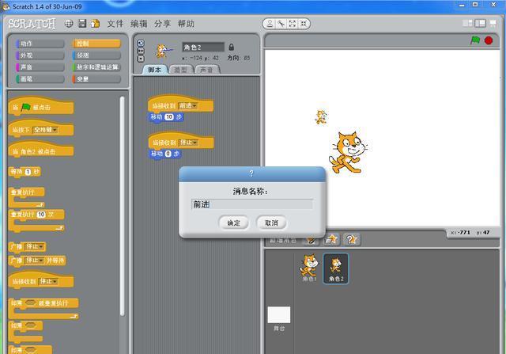Open 停止 dropdown in script's receive block
The width and height of the screenshot is (506, 354).
coord(188,143)
